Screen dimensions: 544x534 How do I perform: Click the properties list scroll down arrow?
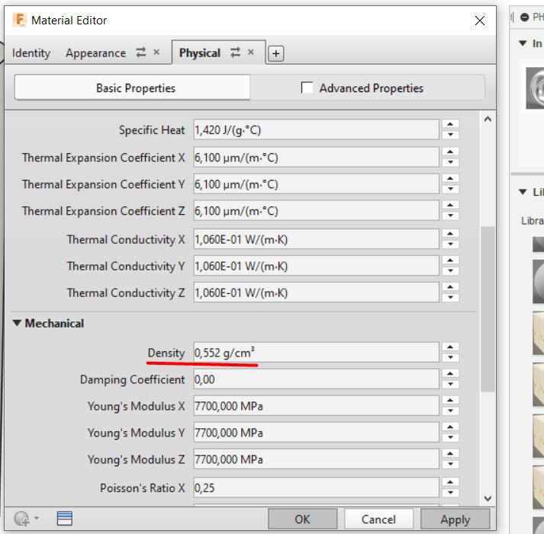pyautogui.click(x=488, y=498)
